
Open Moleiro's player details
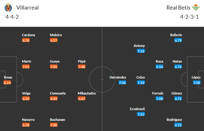click(56, 35)
